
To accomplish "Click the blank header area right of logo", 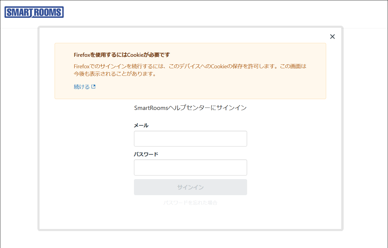I will click(x=211, y=14).
